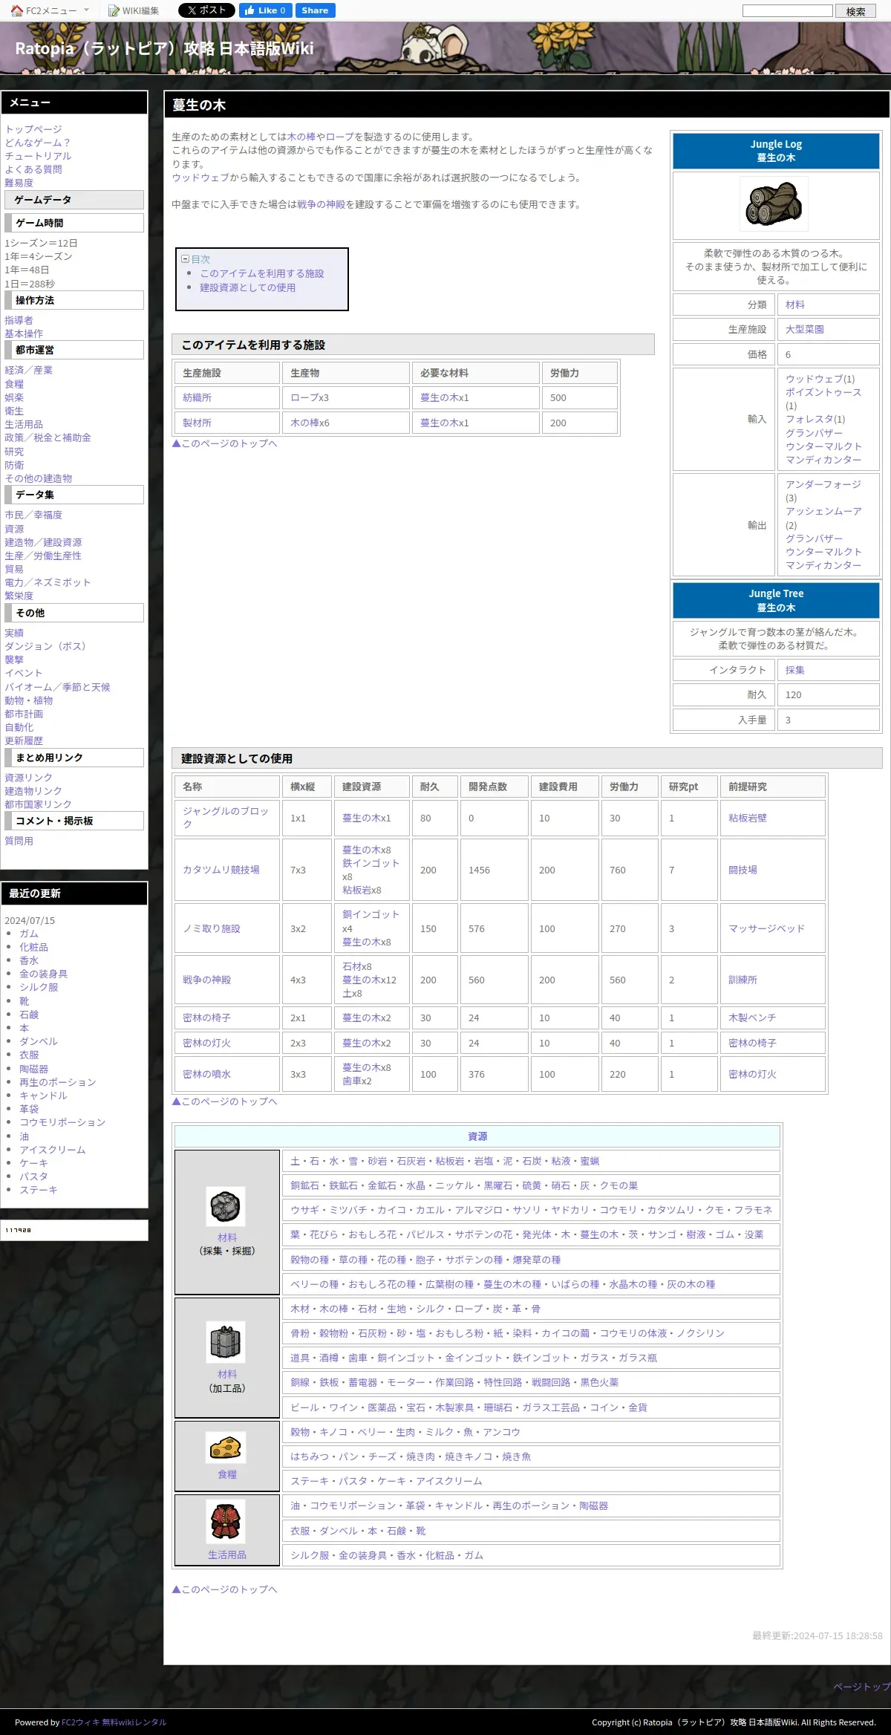Jump to このアイテムを利用する施設 in contents
Viewport: 891px width, 1735px height.
coord(262,273)
